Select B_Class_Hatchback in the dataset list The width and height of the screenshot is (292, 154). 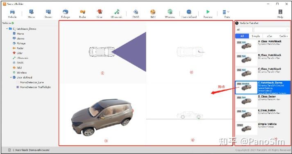(x=263, y=59)
